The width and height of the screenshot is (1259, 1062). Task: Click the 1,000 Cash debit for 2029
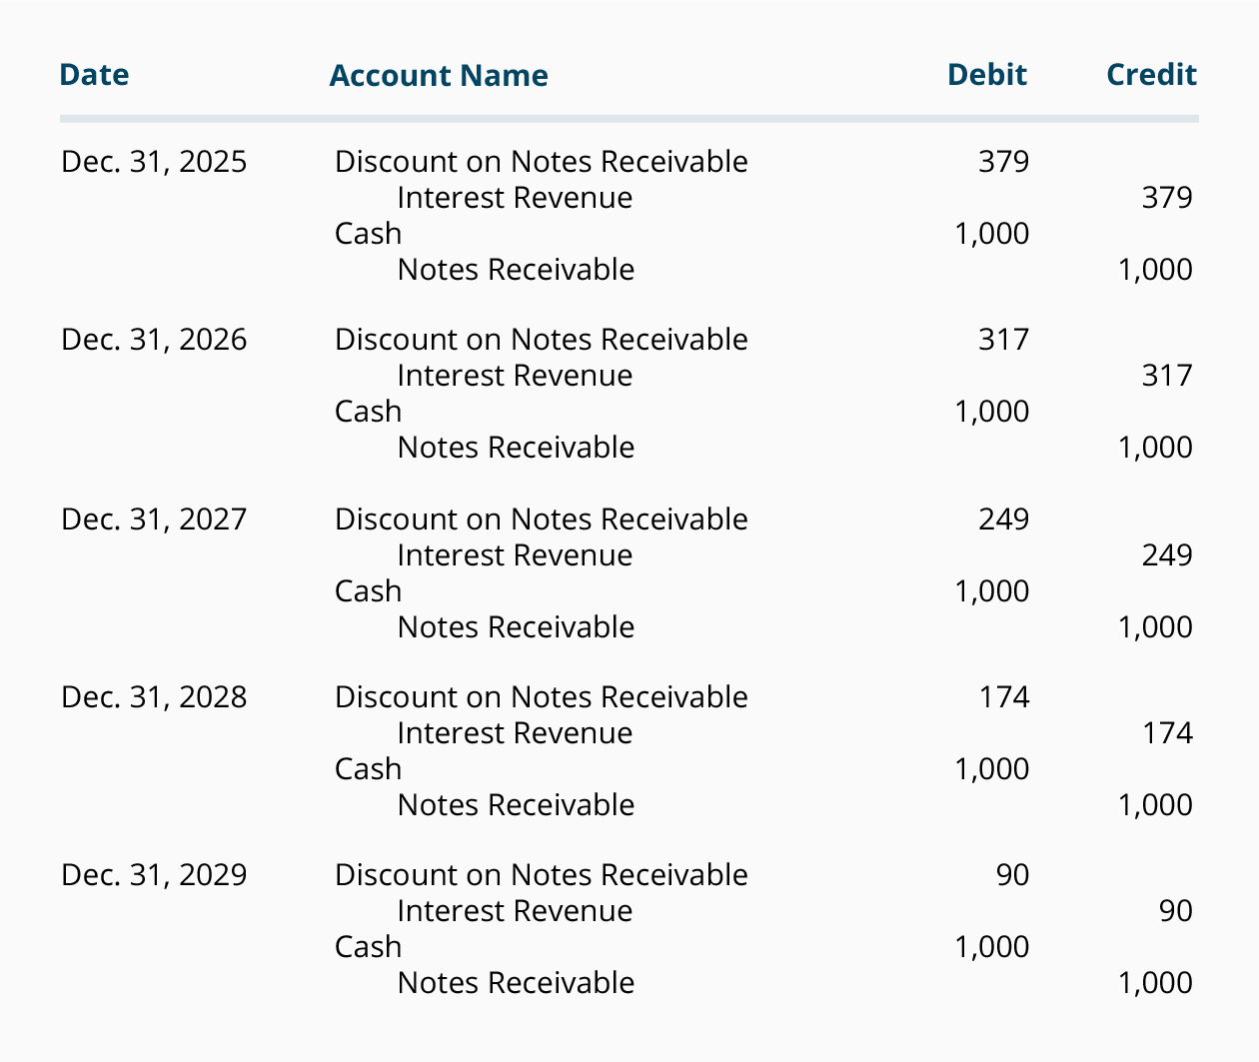click(992, 947)
